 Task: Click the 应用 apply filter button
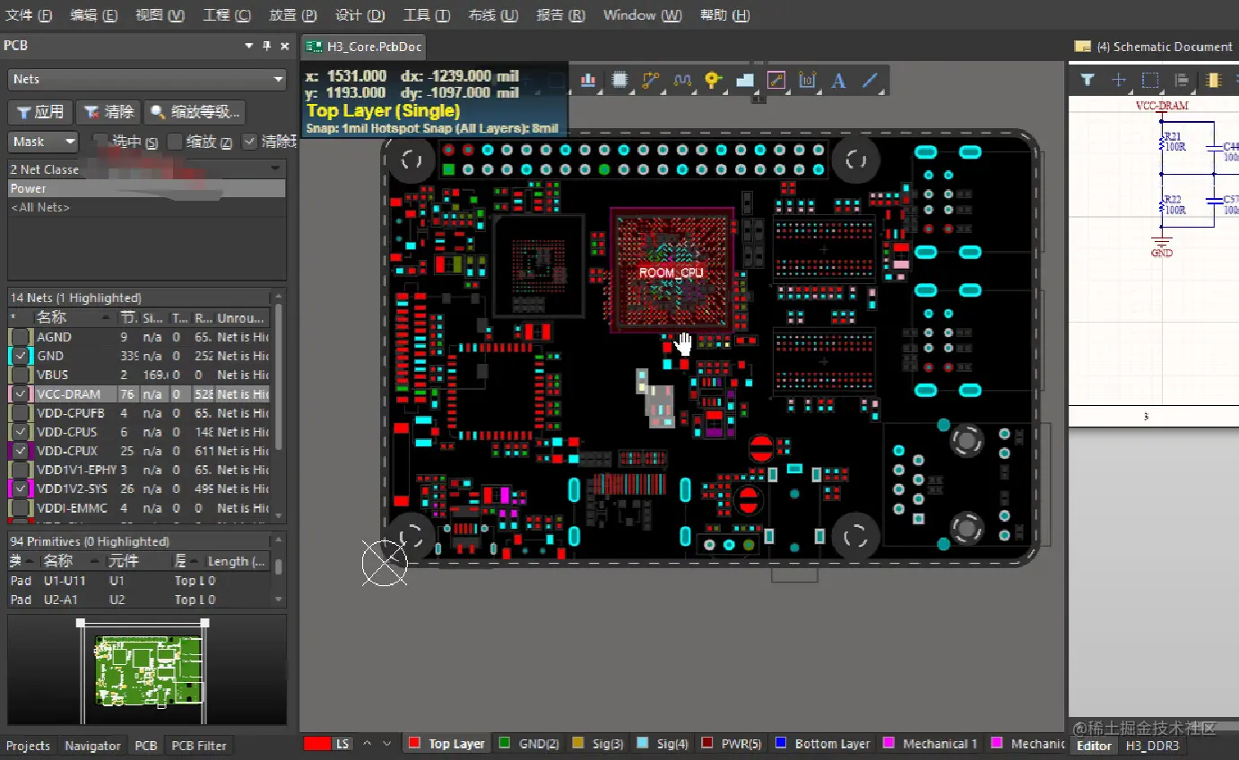pyautogui.click(x=39, y=112)
